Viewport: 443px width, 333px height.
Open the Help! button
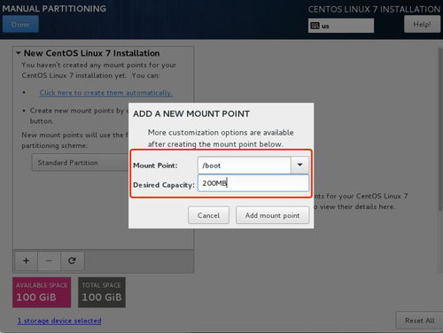tap(422, 24)
